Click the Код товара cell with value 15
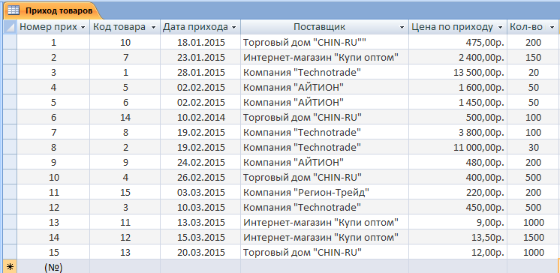This screenshot has width=560, height=273. (125, 193)
